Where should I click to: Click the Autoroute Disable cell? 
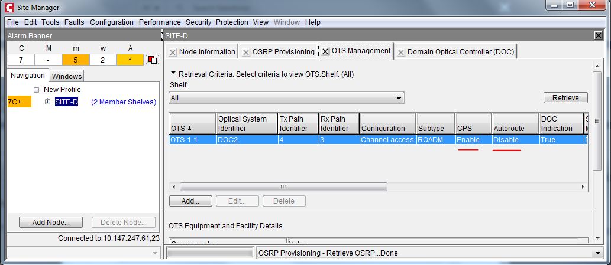click(515, 139)
